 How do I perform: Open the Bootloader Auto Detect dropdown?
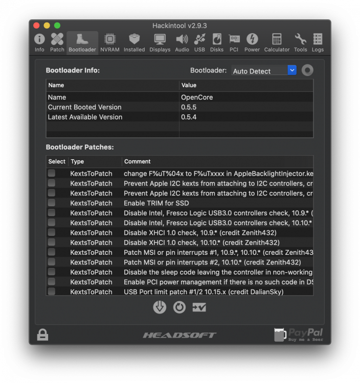tap(264, 70)
